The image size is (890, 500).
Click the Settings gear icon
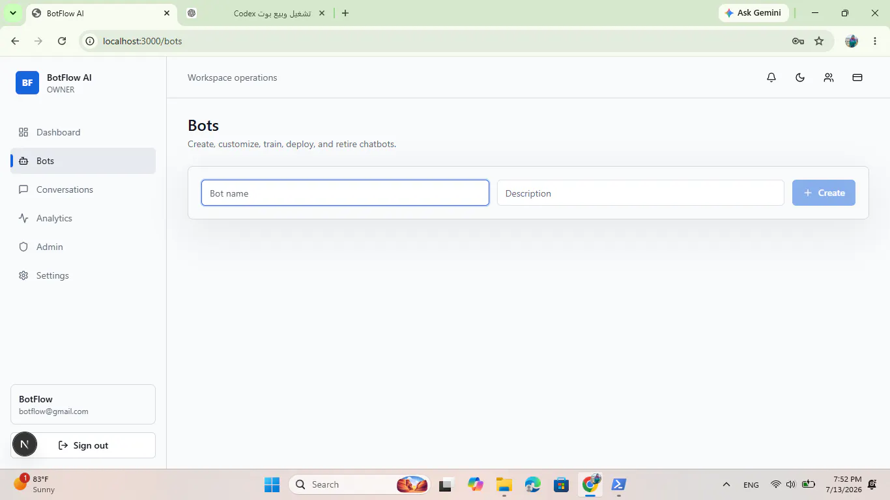[23, 275]
